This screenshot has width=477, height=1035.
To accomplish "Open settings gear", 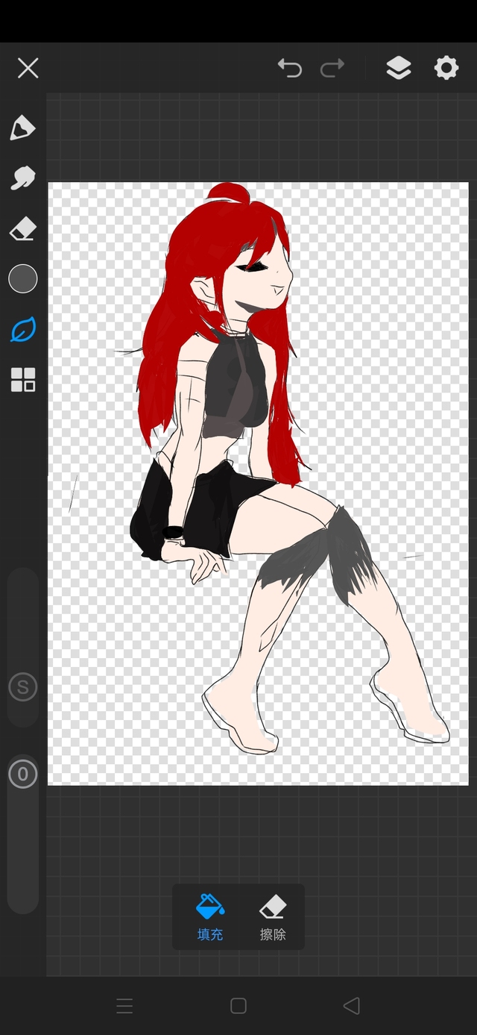I will (x=446, y=68).
